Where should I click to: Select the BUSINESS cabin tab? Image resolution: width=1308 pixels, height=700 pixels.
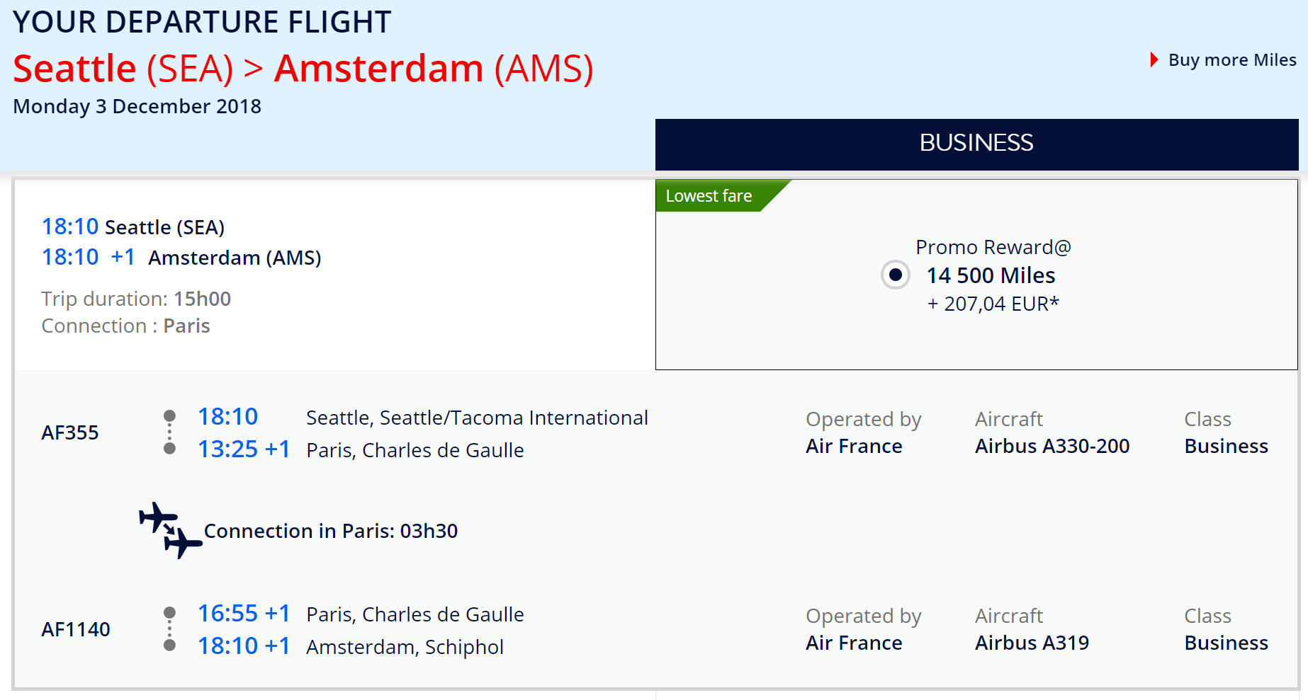tap(976, 144)
